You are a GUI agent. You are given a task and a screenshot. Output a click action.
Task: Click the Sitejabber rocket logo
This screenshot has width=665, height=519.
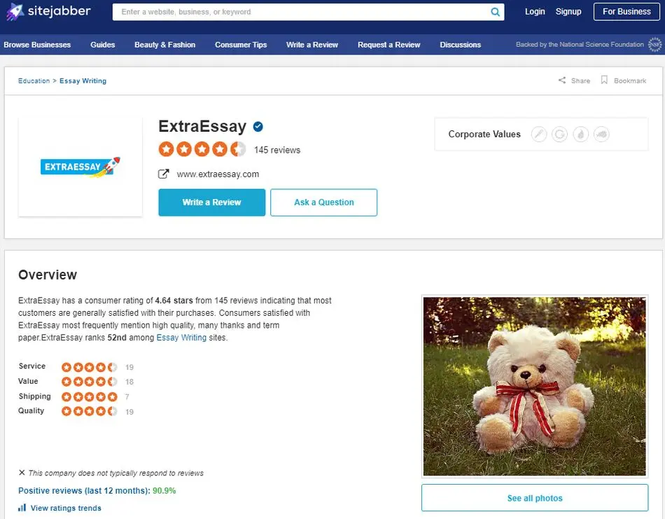click(15, 12)
